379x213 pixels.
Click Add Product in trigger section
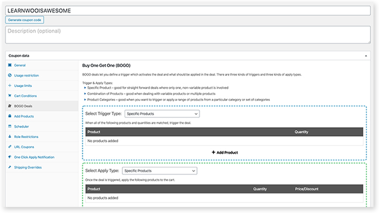pos(225,153)
